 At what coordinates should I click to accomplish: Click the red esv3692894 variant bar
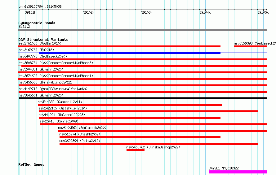[159, 144]
